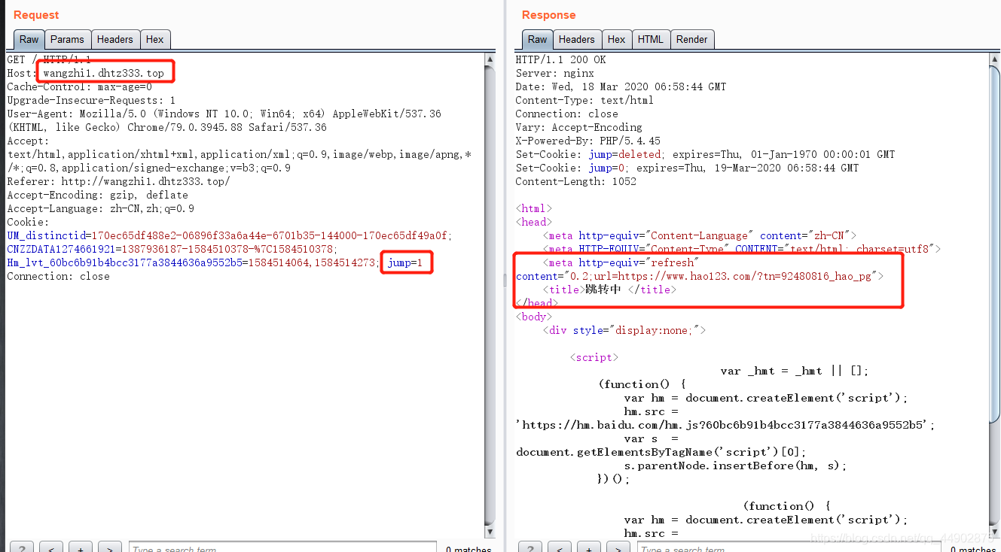Click the Content-Language meta tag line

[700, 235]
